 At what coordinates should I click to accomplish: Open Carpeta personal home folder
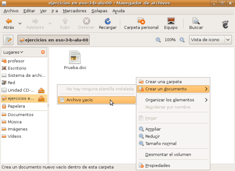coord(141,21)
